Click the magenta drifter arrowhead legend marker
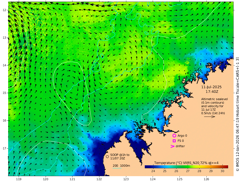 point(172,146)
